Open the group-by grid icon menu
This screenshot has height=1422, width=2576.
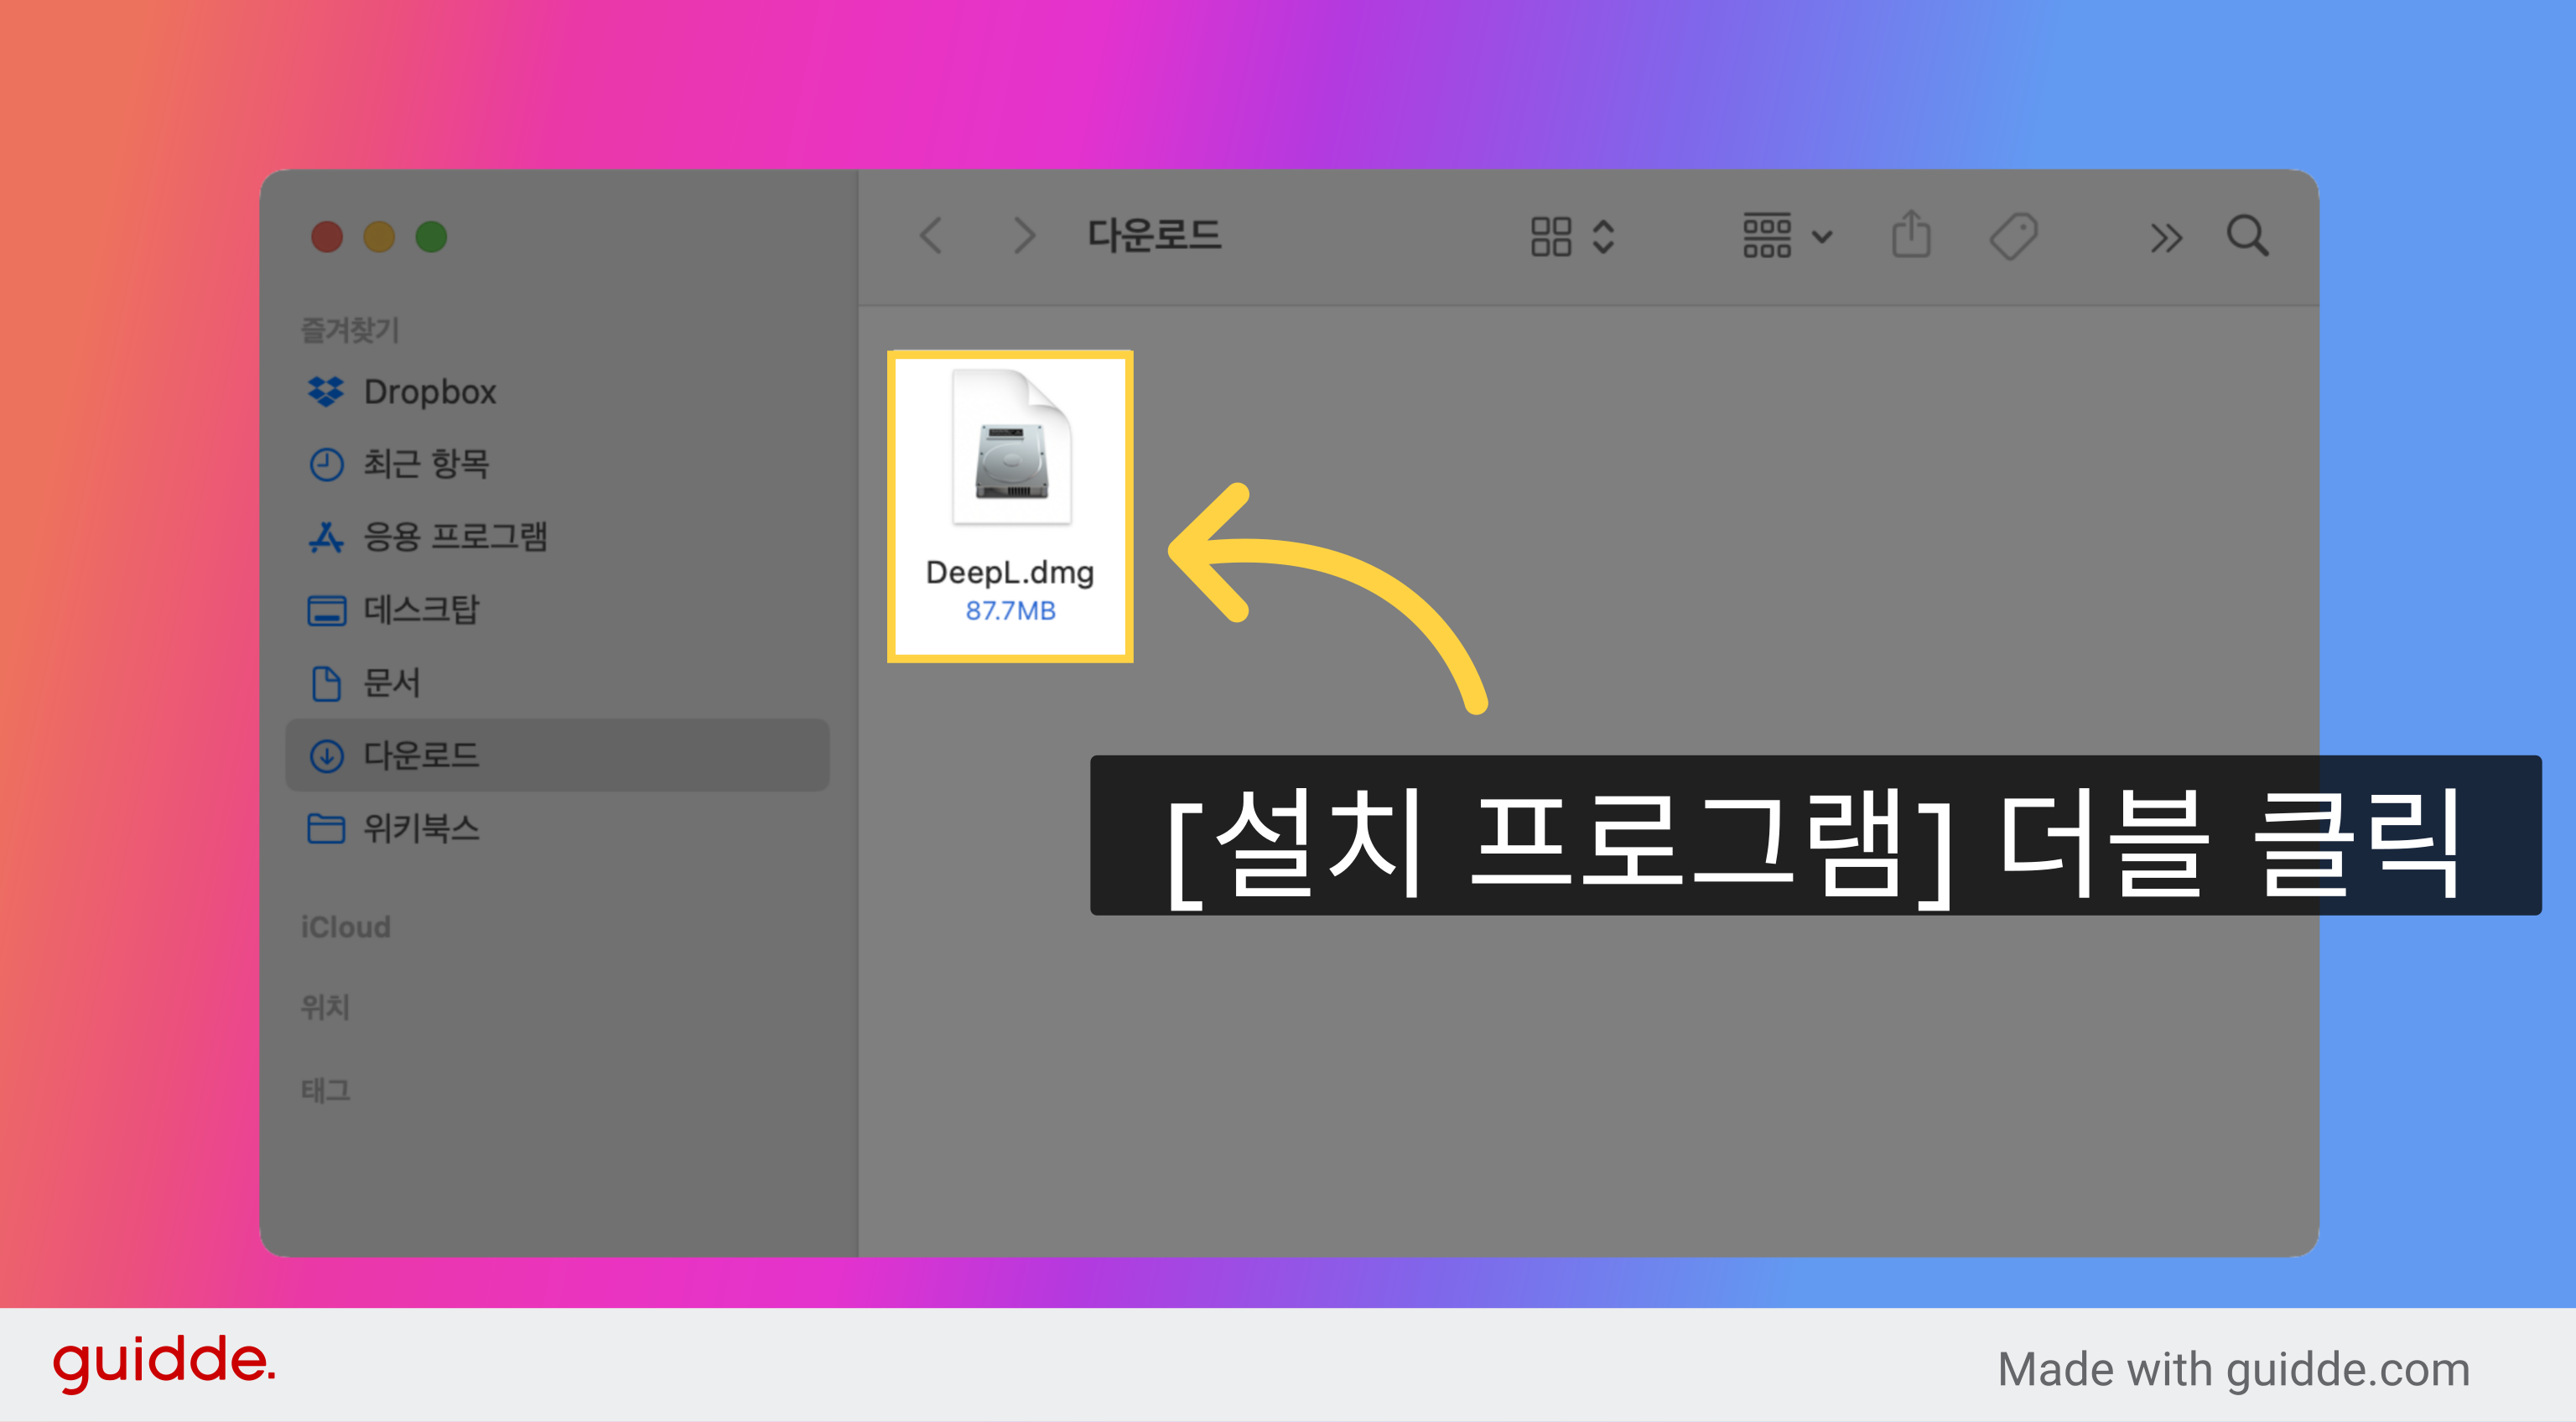point(1767,236)
